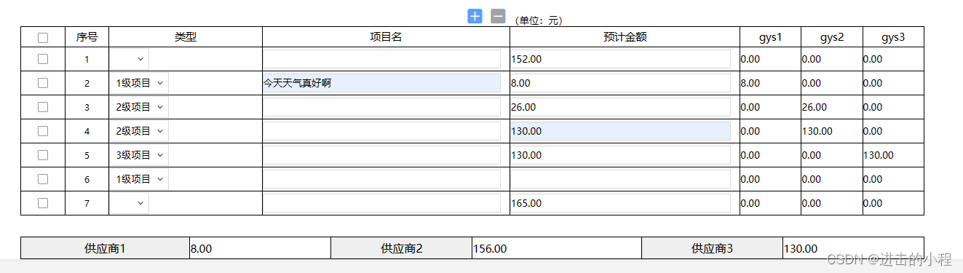Screen dimensions: 963x273
Task: Click the blue plus add-row icon
Action: (x=475, y=16)
